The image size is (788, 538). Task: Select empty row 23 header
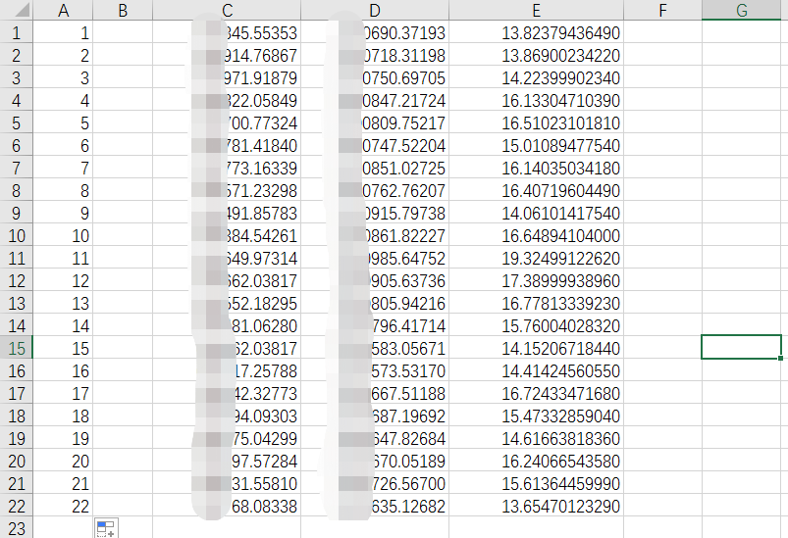(x=17, y=528)
